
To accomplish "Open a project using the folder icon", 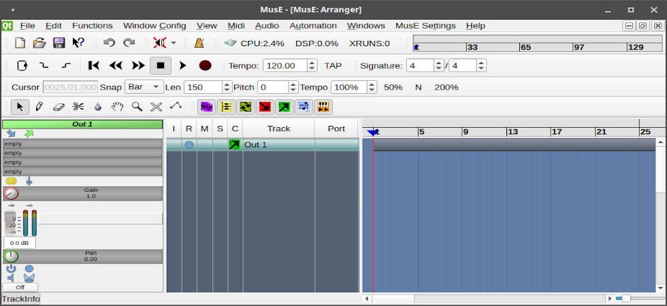I will (x=39, y=43).
